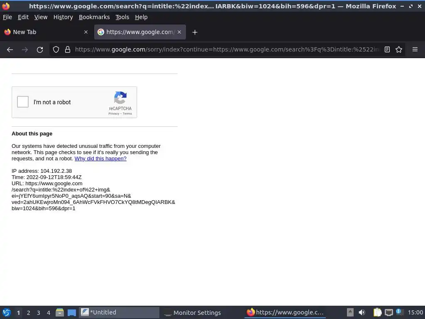Viewport: 425px width, 319px height.
Task: Click the Time 2022-09-12T18:59:44Z line
Action: [x=46, y=177]
